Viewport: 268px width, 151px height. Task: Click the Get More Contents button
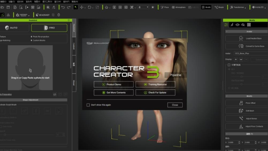[114, 92]
